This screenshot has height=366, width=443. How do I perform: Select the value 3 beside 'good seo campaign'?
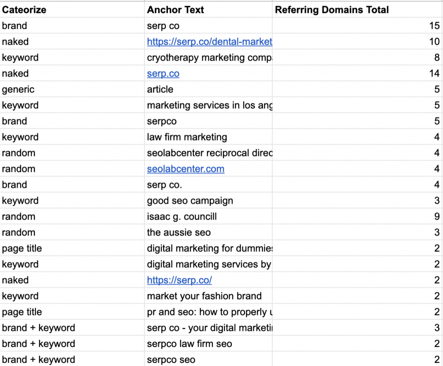(357, 201)
